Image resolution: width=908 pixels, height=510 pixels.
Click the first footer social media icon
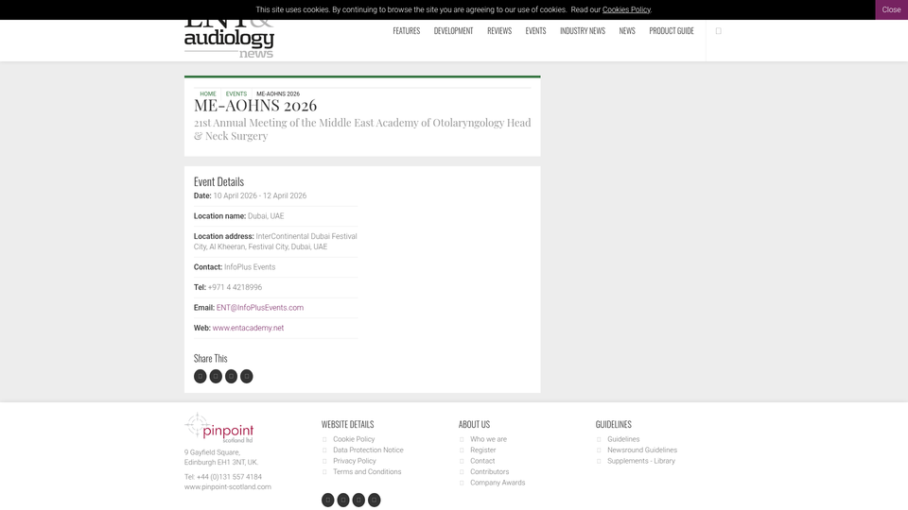[328, 501]
